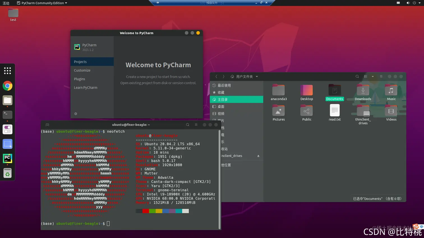Open search in terminal title bar
The width and height of the screenshot is (424, 238).
188,125
